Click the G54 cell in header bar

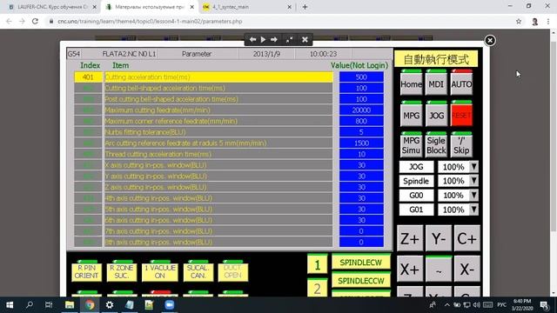(73, 54)
